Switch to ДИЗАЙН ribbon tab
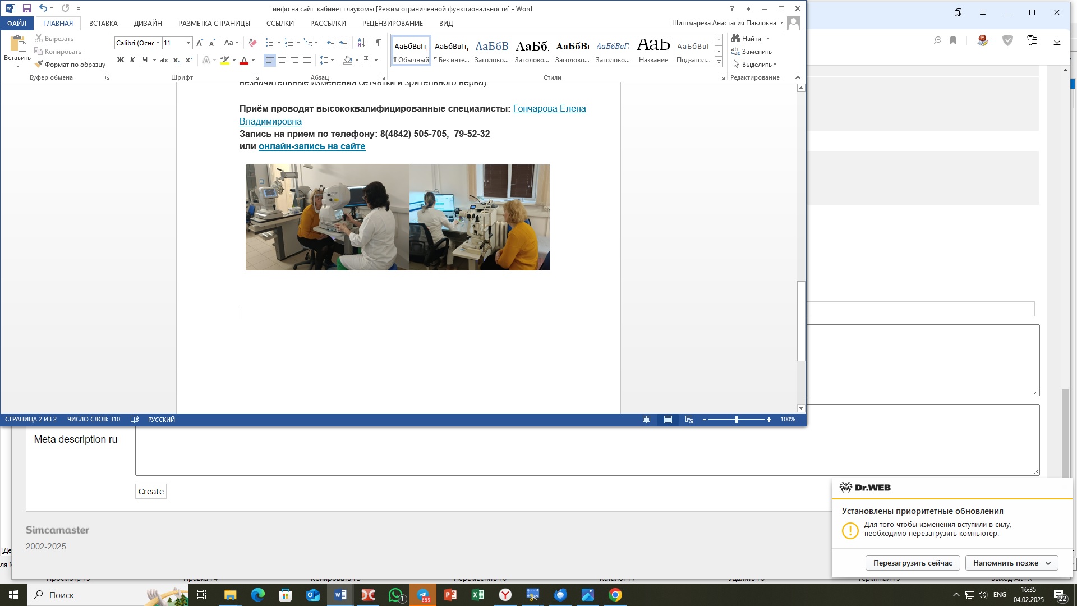This screenshot has width=1077, height=606. [x=148, y=23]
